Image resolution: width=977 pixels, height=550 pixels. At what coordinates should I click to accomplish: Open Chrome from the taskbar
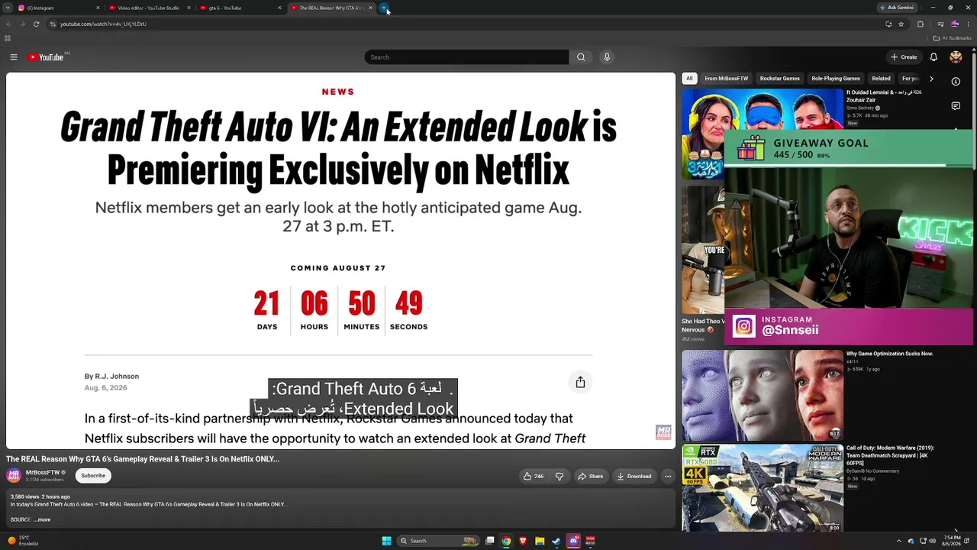506,541
